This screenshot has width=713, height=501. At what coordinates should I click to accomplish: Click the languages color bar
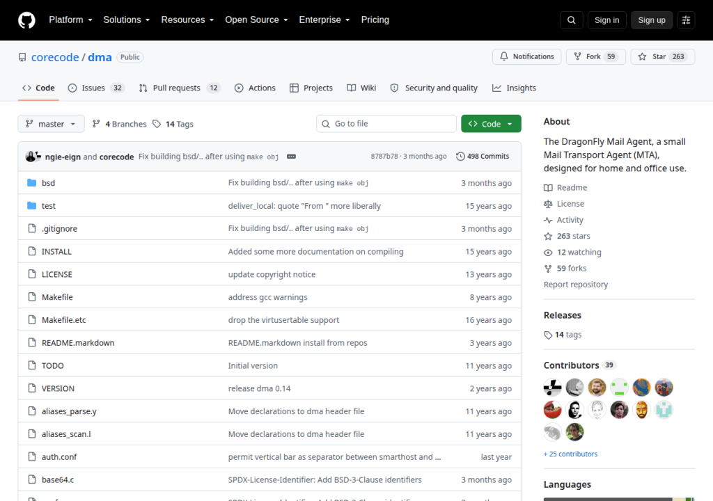pyautogui.click(x=619, y=499)
